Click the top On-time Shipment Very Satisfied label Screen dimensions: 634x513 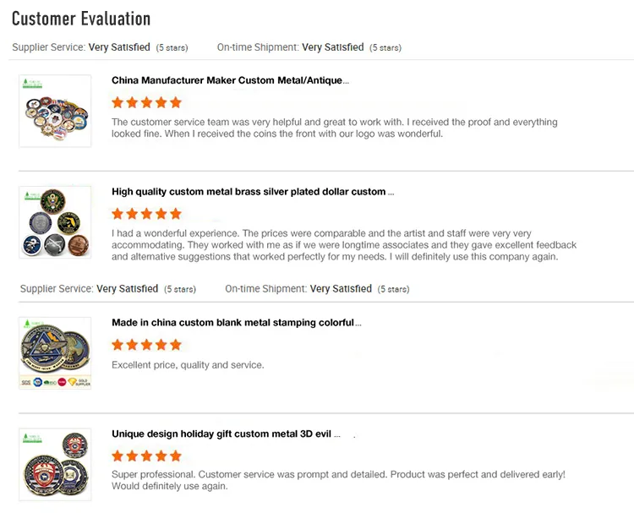[x=332, y=48]
